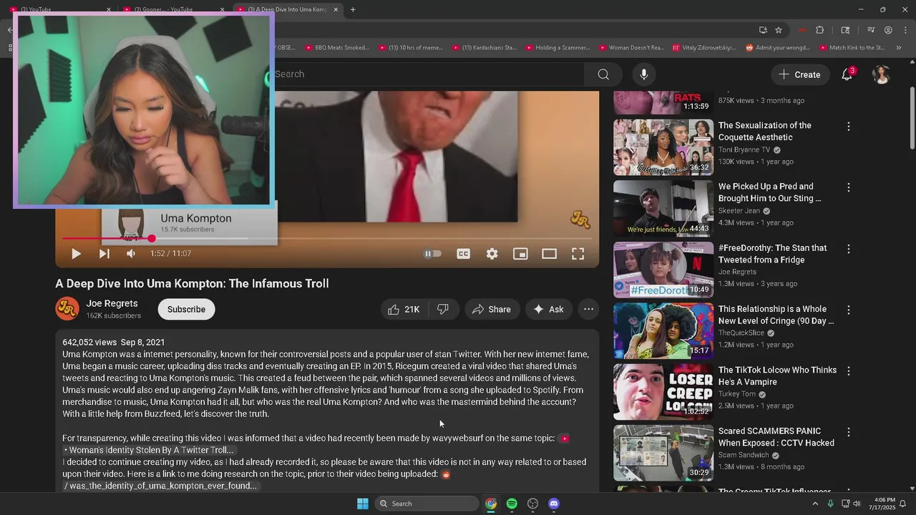Open options for This Relationship is a Whole video
Image resolution: width=916 pixels, height=515 pixels.
pyautogui.click(x=849, y=310)
